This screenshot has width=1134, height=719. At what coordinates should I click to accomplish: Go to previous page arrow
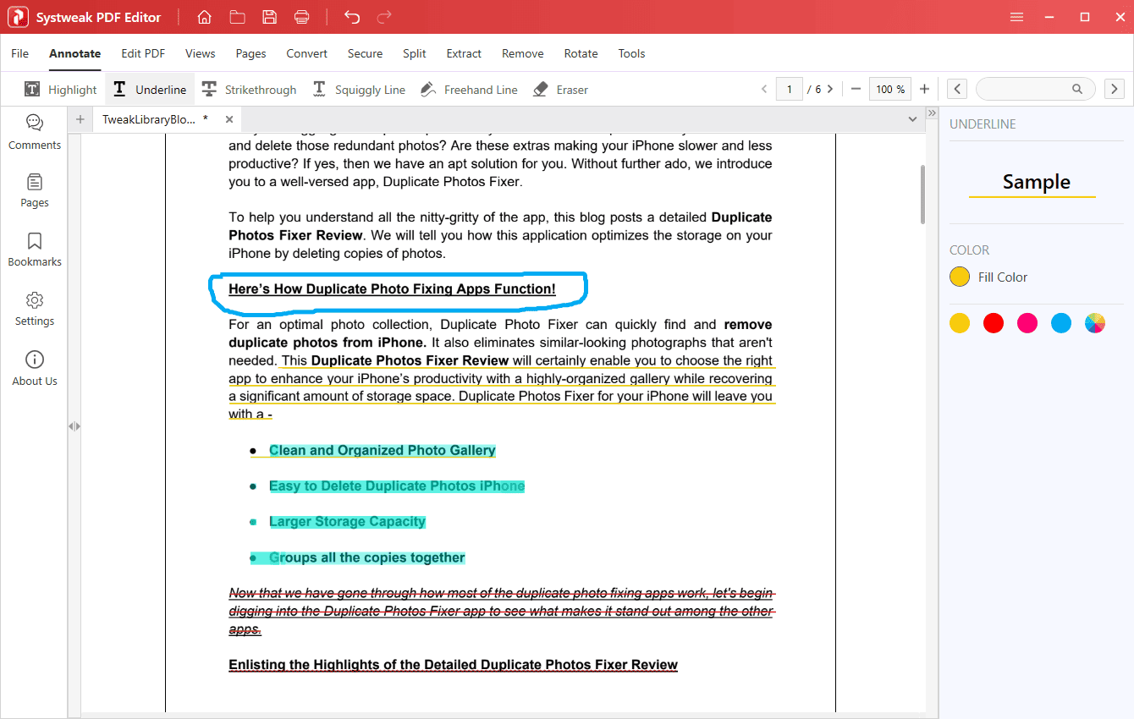(x=764, y=89)
